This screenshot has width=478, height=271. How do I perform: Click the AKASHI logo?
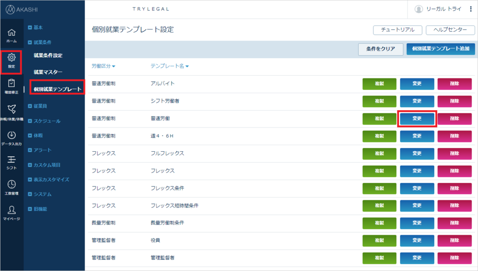(x=22, y=9)
